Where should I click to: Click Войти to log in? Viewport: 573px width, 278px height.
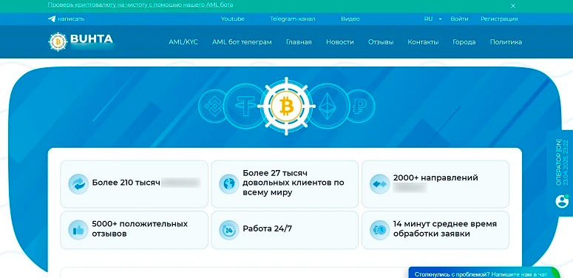point(459,19)
